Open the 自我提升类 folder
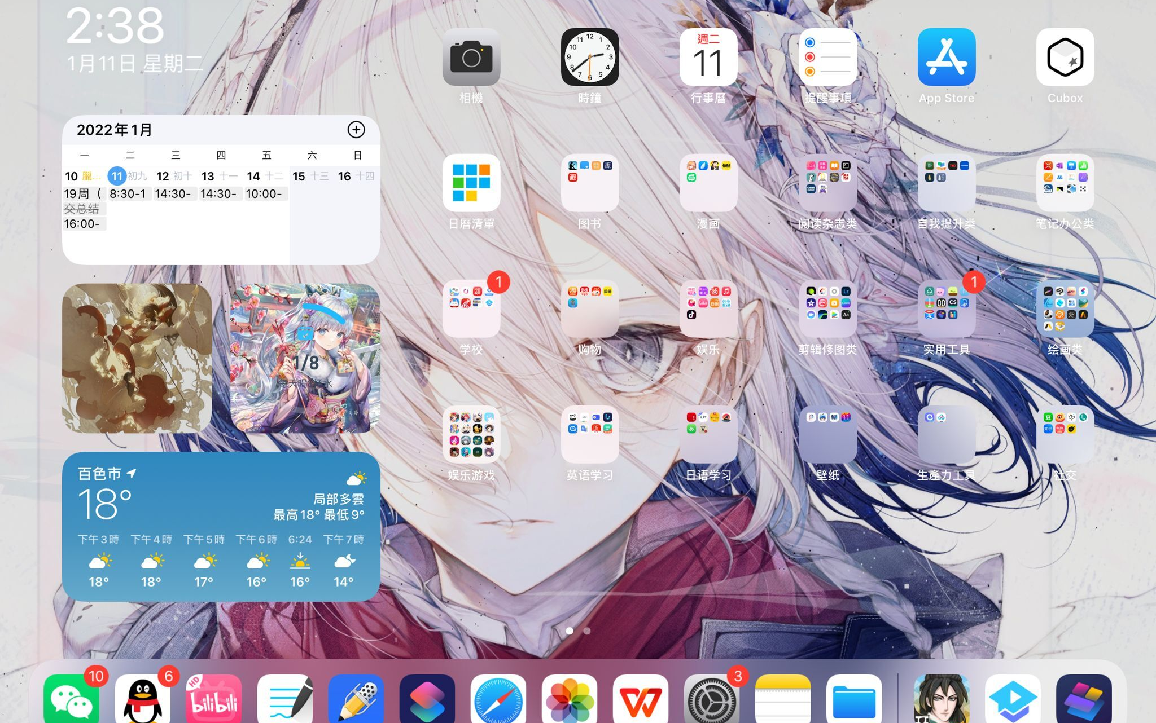Viewport: 1156px width, 723px height. pyautogui.click(x=947, y=183)
